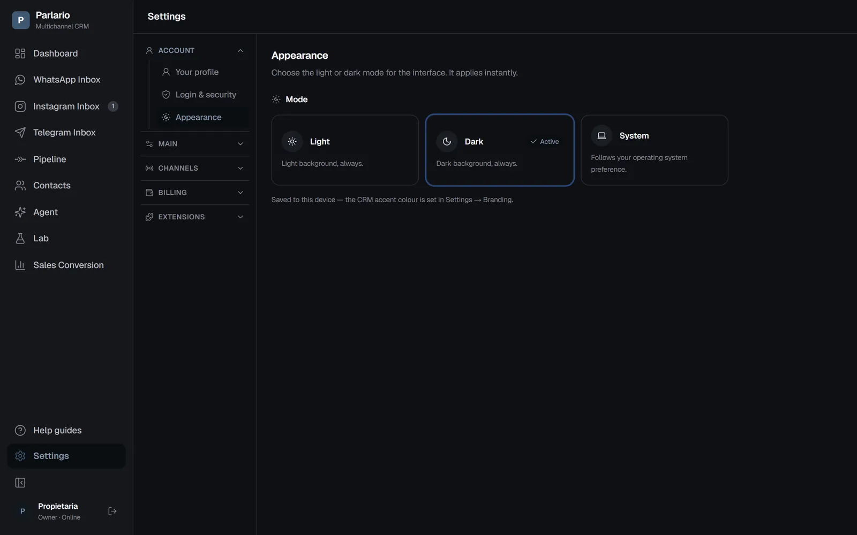857x535 pixels.
Task: Click the Parlario logo badge
Action: click(20, 20)
